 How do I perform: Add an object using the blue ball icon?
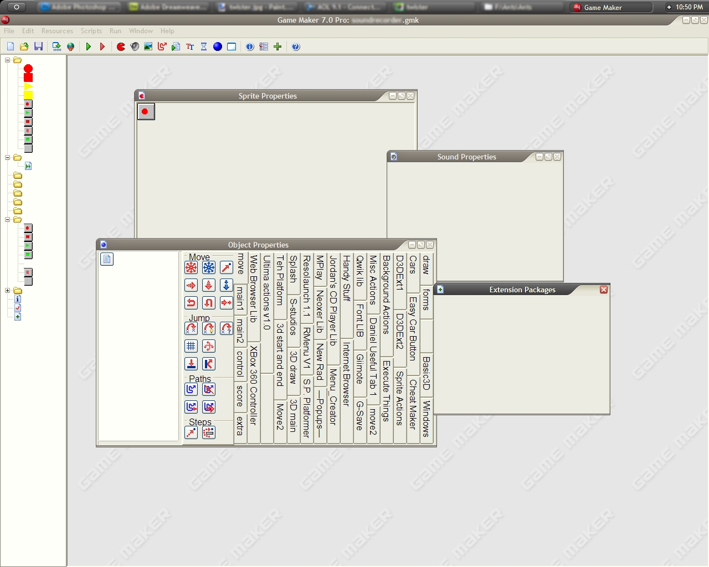tap(218, 47)
